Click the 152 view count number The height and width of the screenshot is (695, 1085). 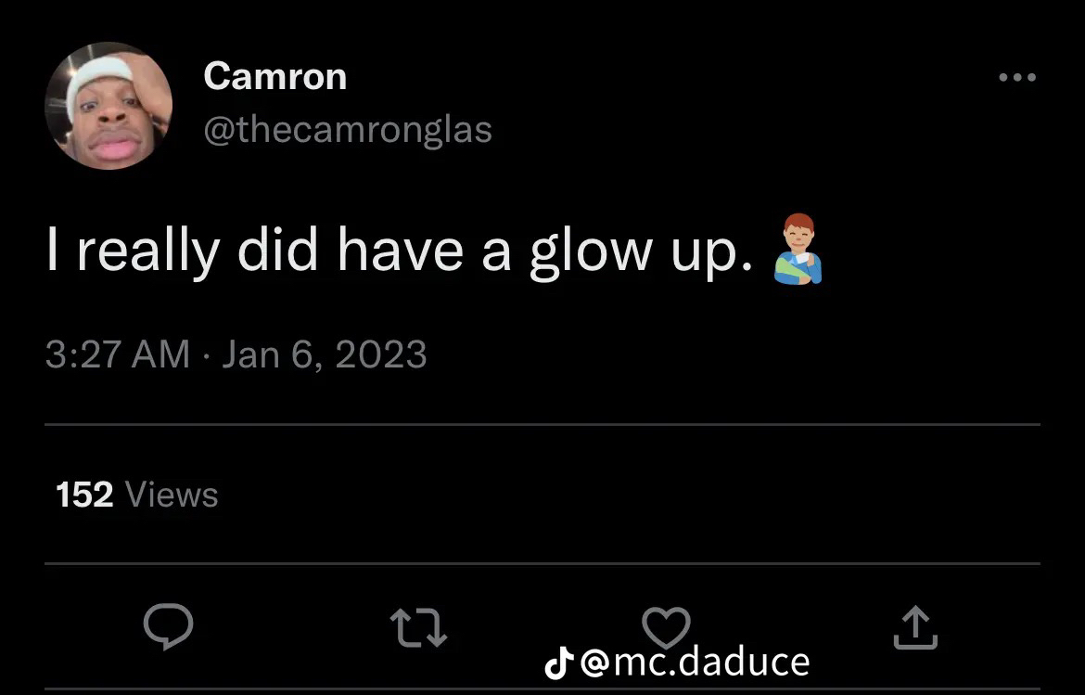84,495
